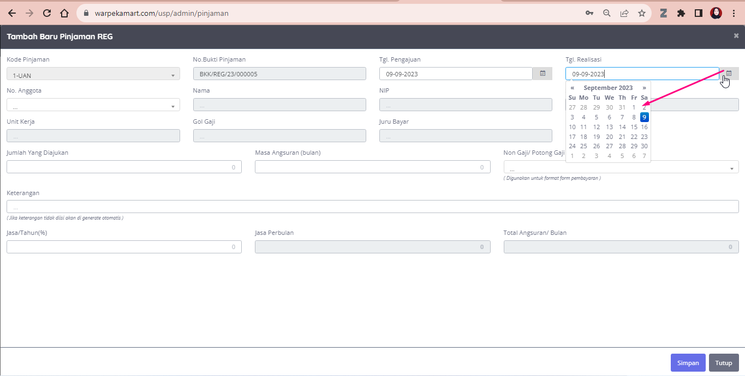Select day 22 in calendar
This screenshot has width=745, height=376.
[634, 137]
